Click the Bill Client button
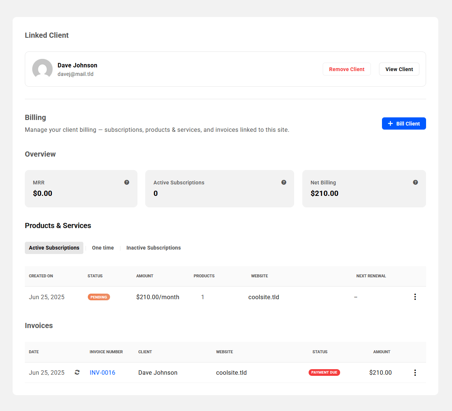The width and height of the screenshot is (452, 411). coord(404,123)
